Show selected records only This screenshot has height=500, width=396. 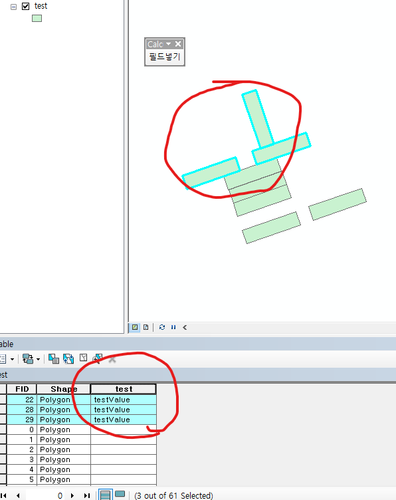[x=120, y=494]
